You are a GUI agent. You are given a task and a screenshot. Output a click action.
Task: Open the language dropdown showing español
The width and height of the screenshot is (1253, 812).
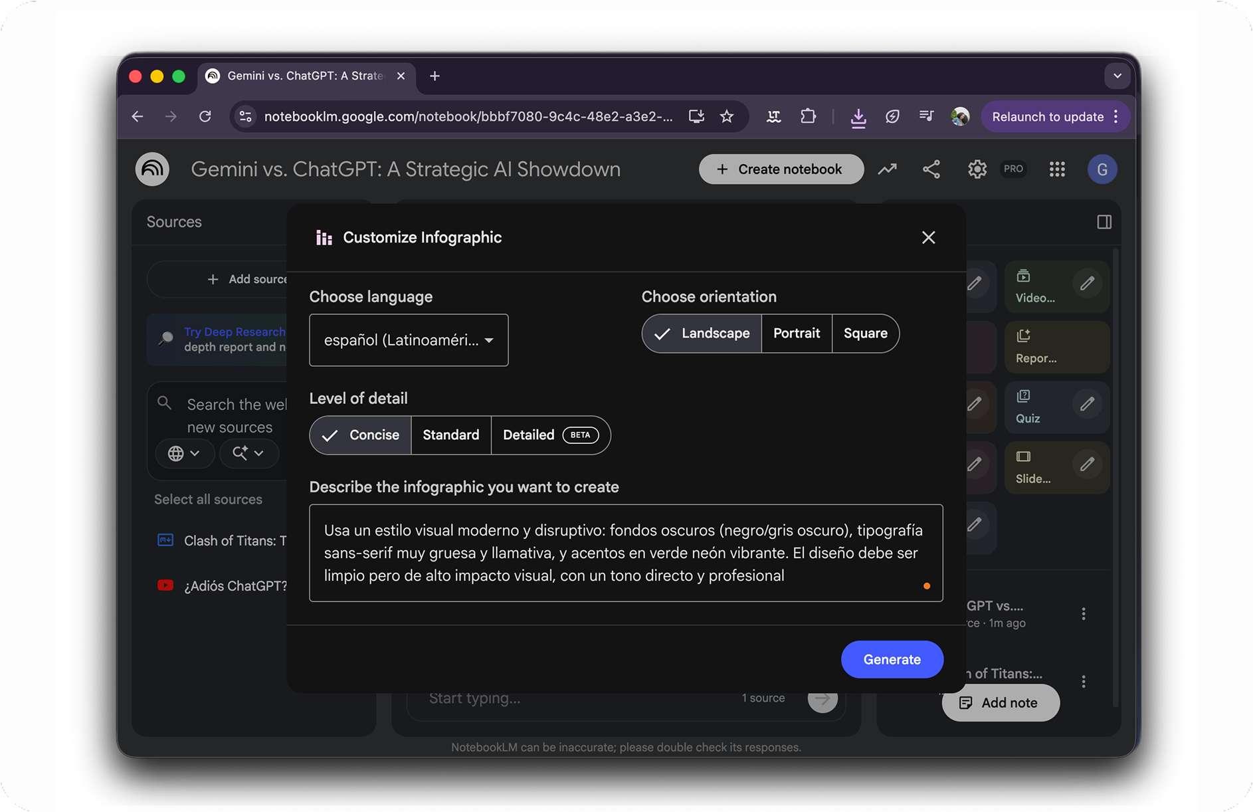tap(409, 340)
